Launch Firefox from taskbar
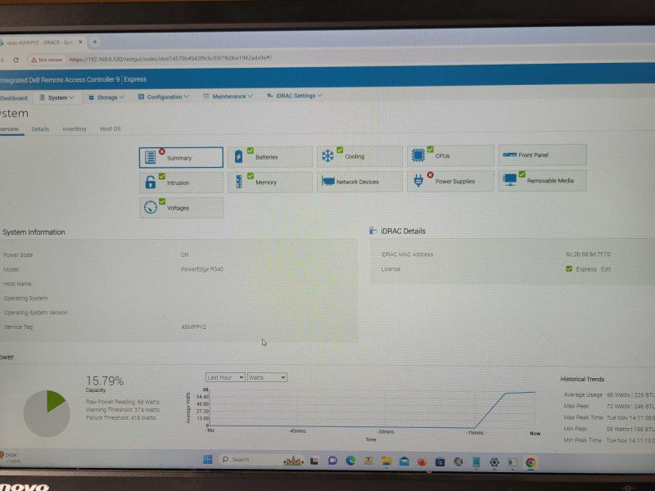This screenshot has width=655, height=491. (422, 462)
